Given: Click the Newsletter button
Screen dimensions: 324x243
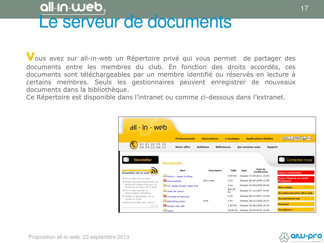Looking at the screenshot, I should 140,160.
